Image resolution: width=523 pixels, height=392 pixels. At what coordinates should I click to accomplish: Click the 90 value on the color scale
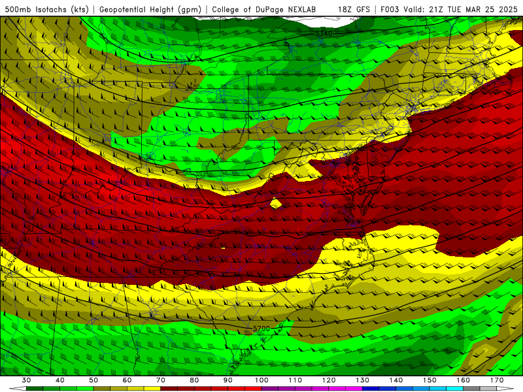pyautogui.click(x=228, y=380)
